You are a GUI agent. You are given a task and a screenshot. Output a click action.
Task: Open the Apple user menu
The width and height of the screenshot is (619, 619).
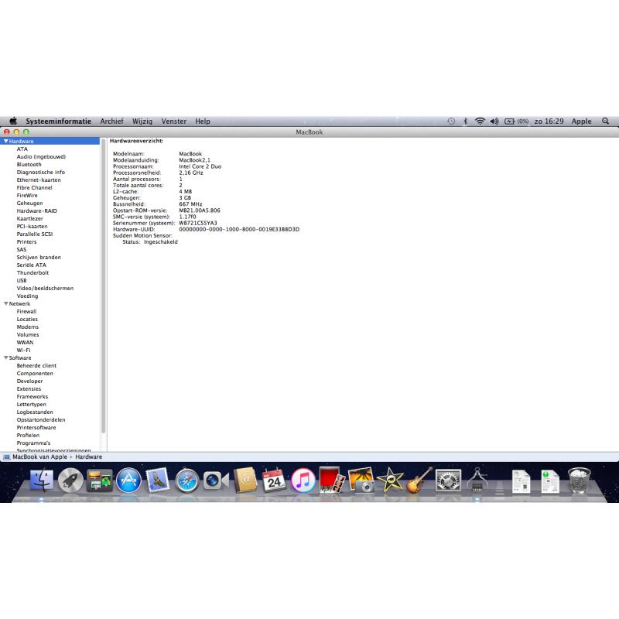[582, 121]
